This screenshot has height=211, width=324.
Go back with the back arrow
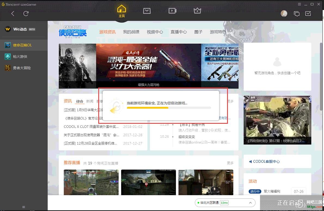13,14
